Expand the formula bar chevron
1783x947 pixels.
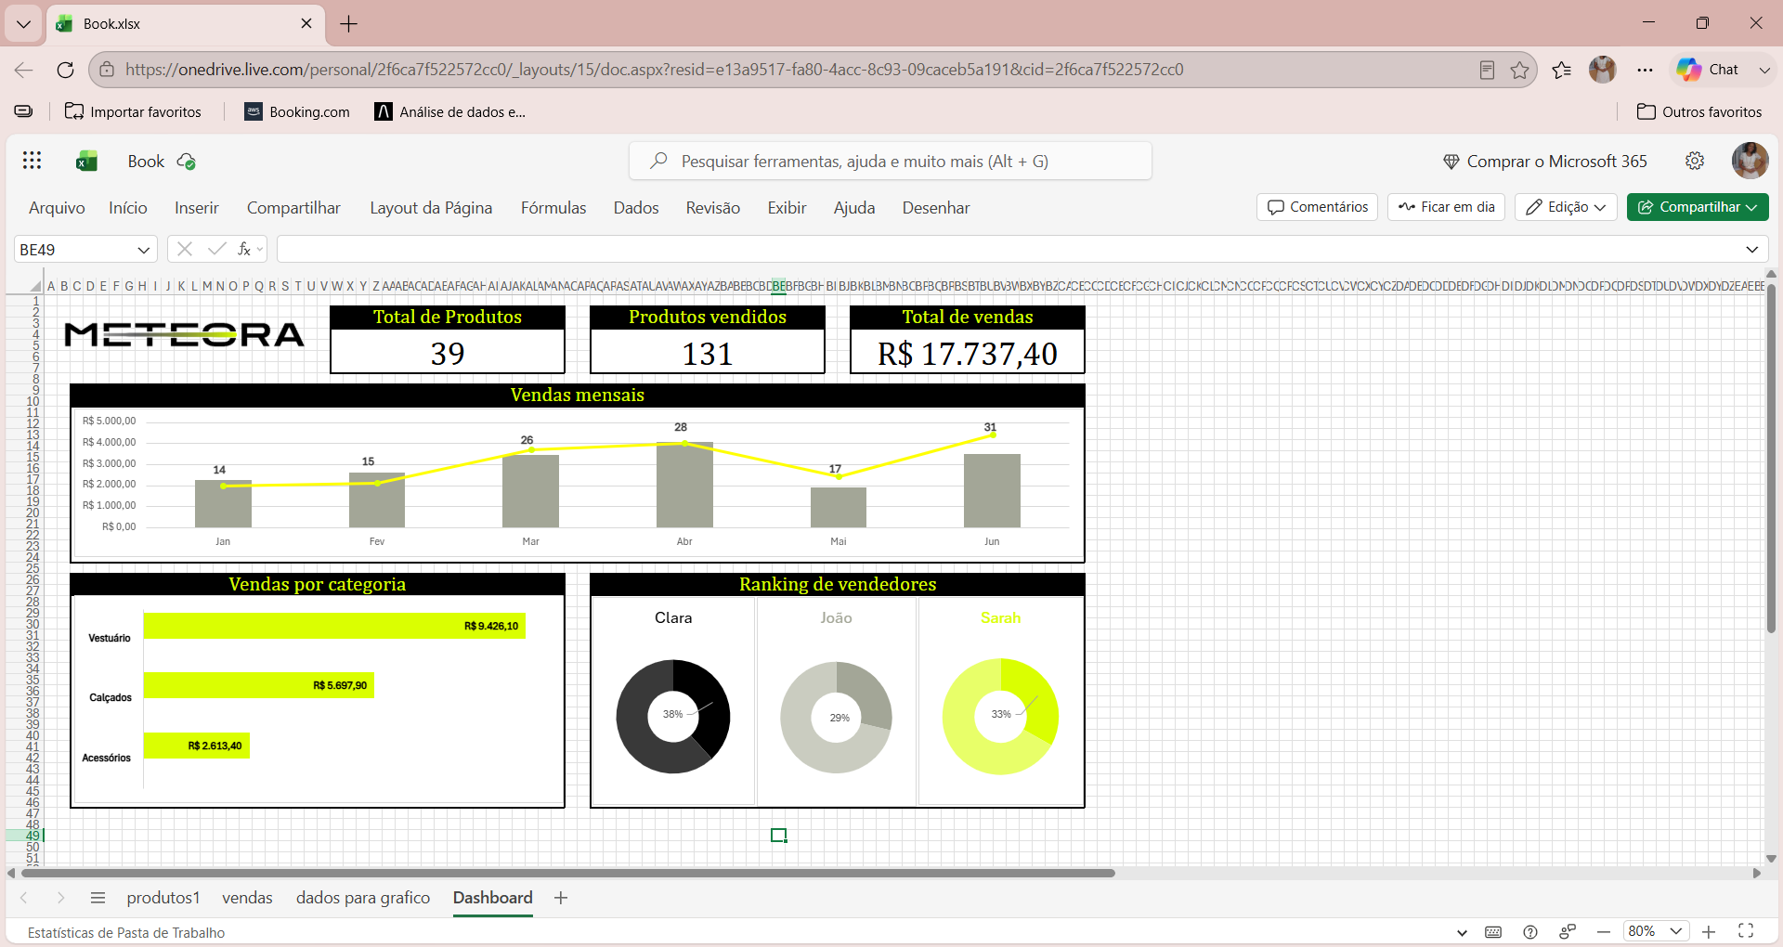pyautogui.click(x=1752, y=249)
